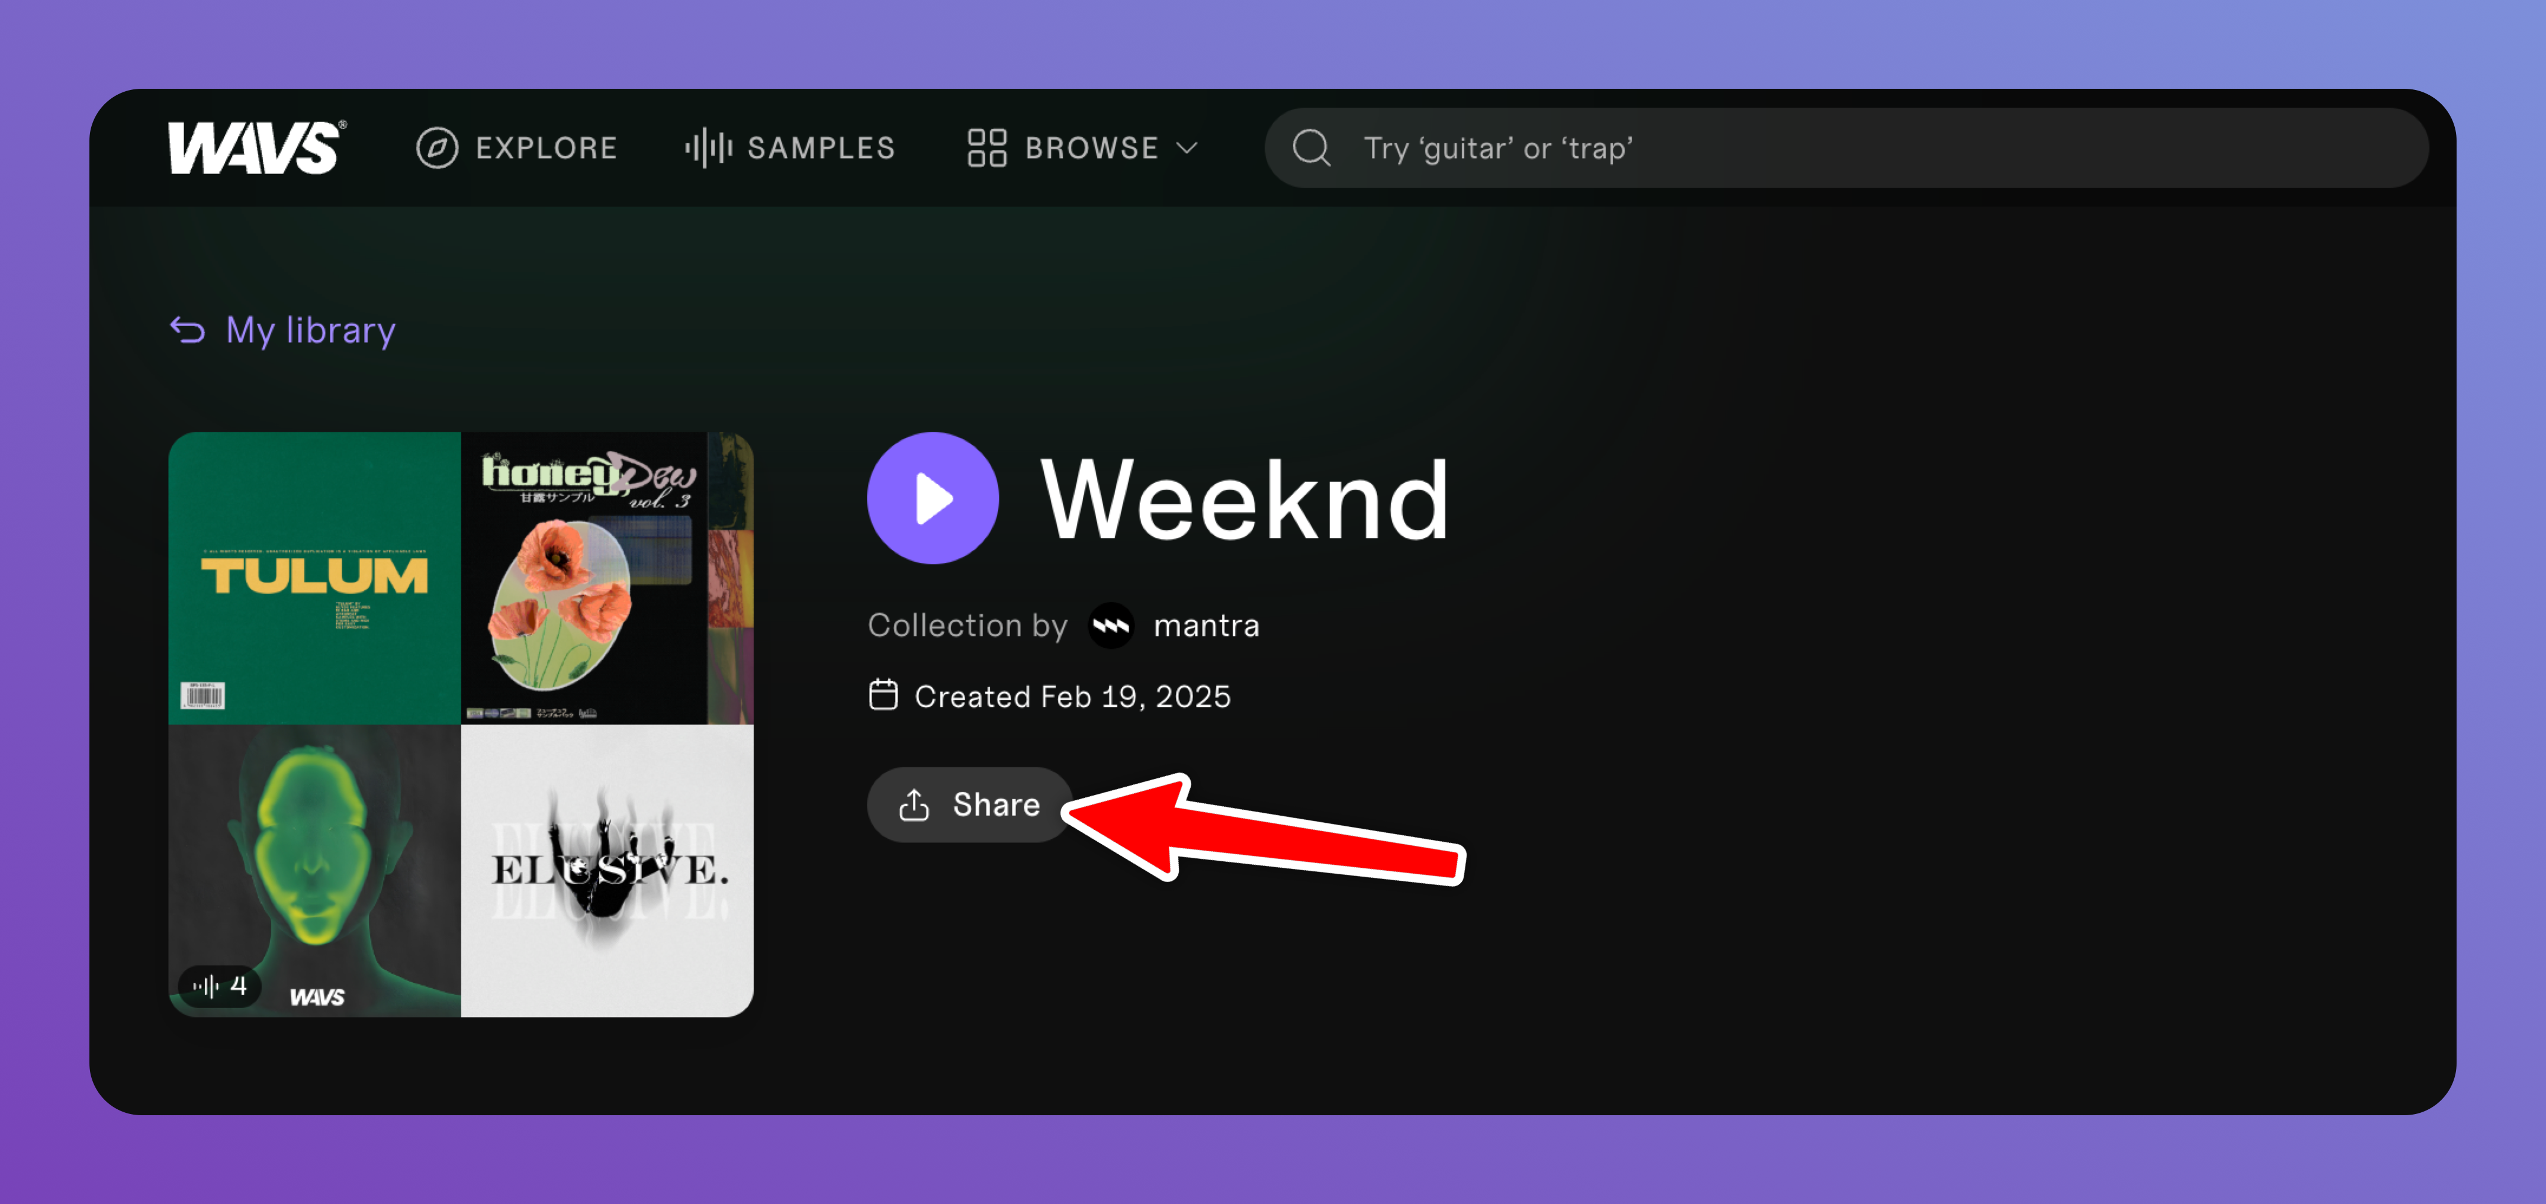Click the Browse grid icon
This screenshot has width=2546, height=1204.
[x=986, y=148]
